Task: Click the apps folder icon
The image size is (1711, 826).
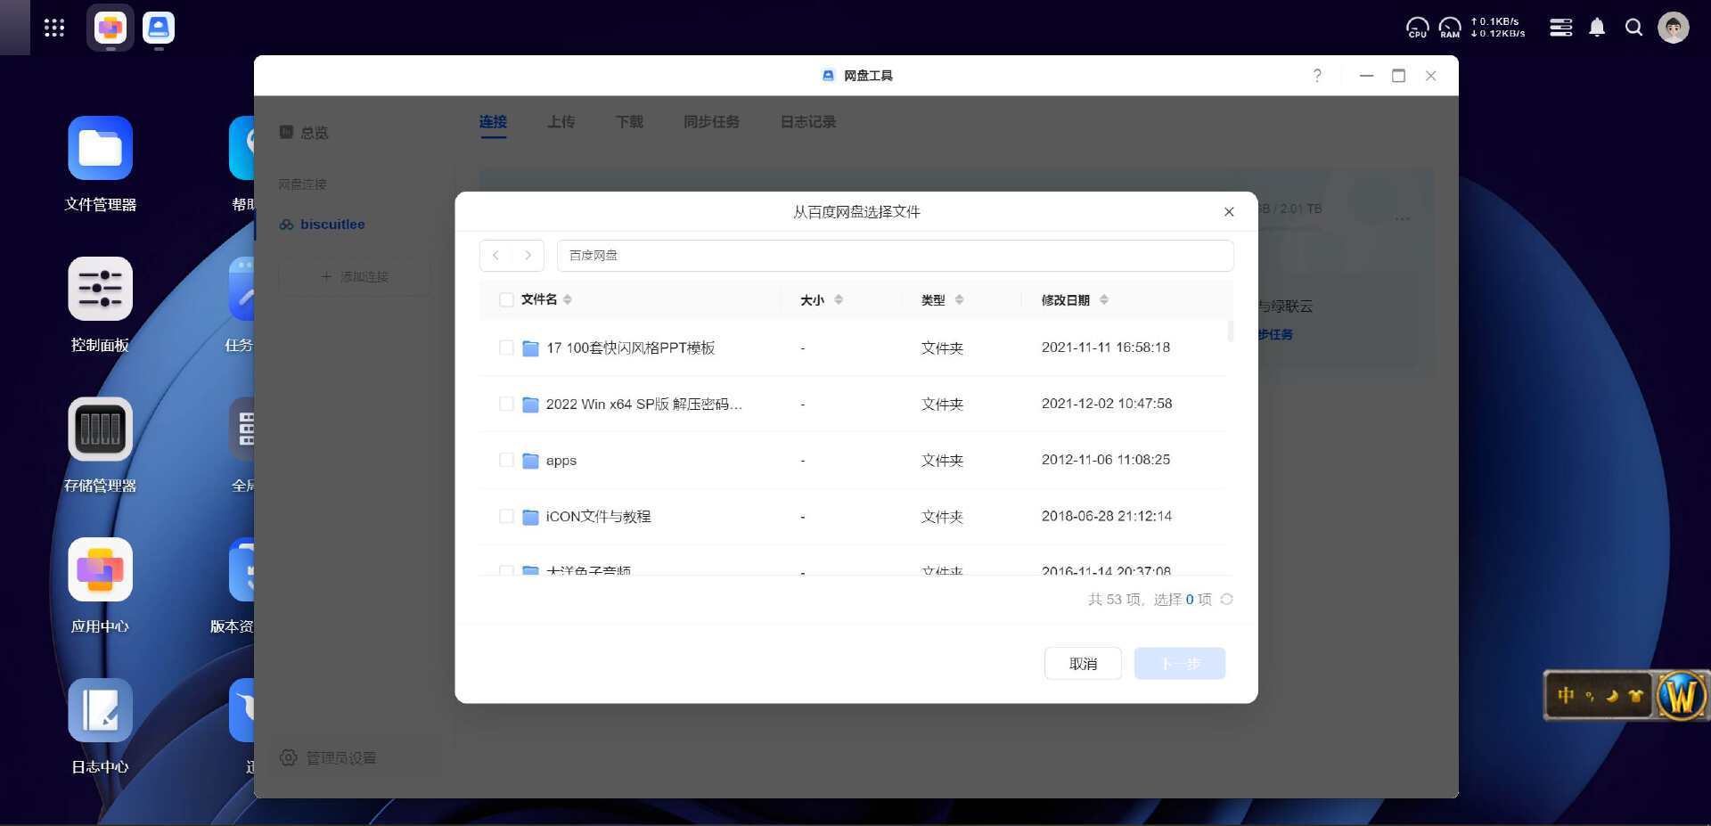Action: [530, 461]
